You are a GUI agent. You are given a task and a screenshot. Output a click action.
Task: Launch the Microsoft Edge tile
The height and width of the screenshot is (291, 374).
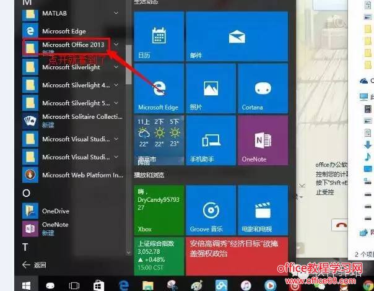tap(159, 89)
